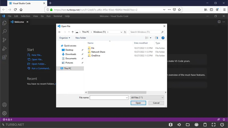The height and width of the screenshot is (128, 228).
Task: Close the Welcome tab
Action: click(27, 22)
